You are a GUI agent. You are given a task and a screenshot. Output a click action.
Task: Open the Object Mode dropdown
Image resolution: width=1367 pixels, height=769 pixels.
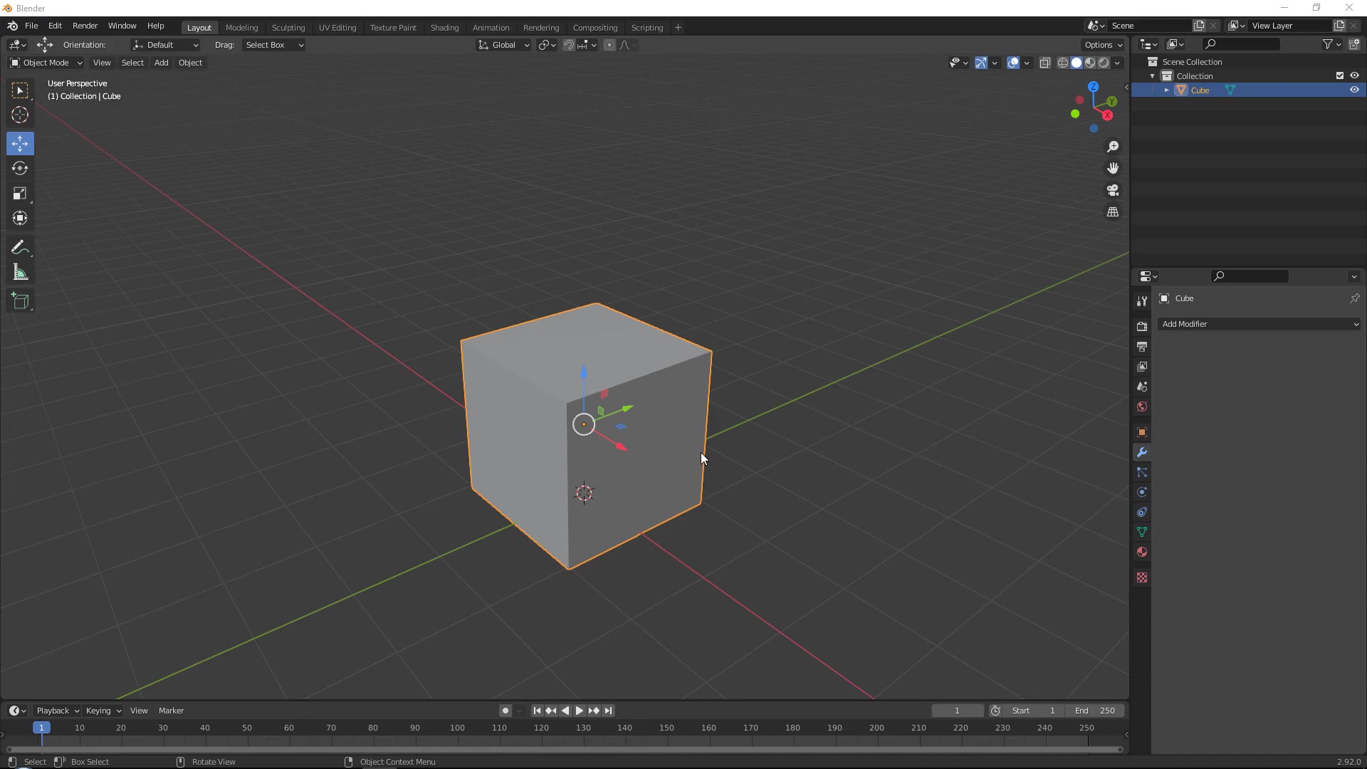tap(46, 63)
